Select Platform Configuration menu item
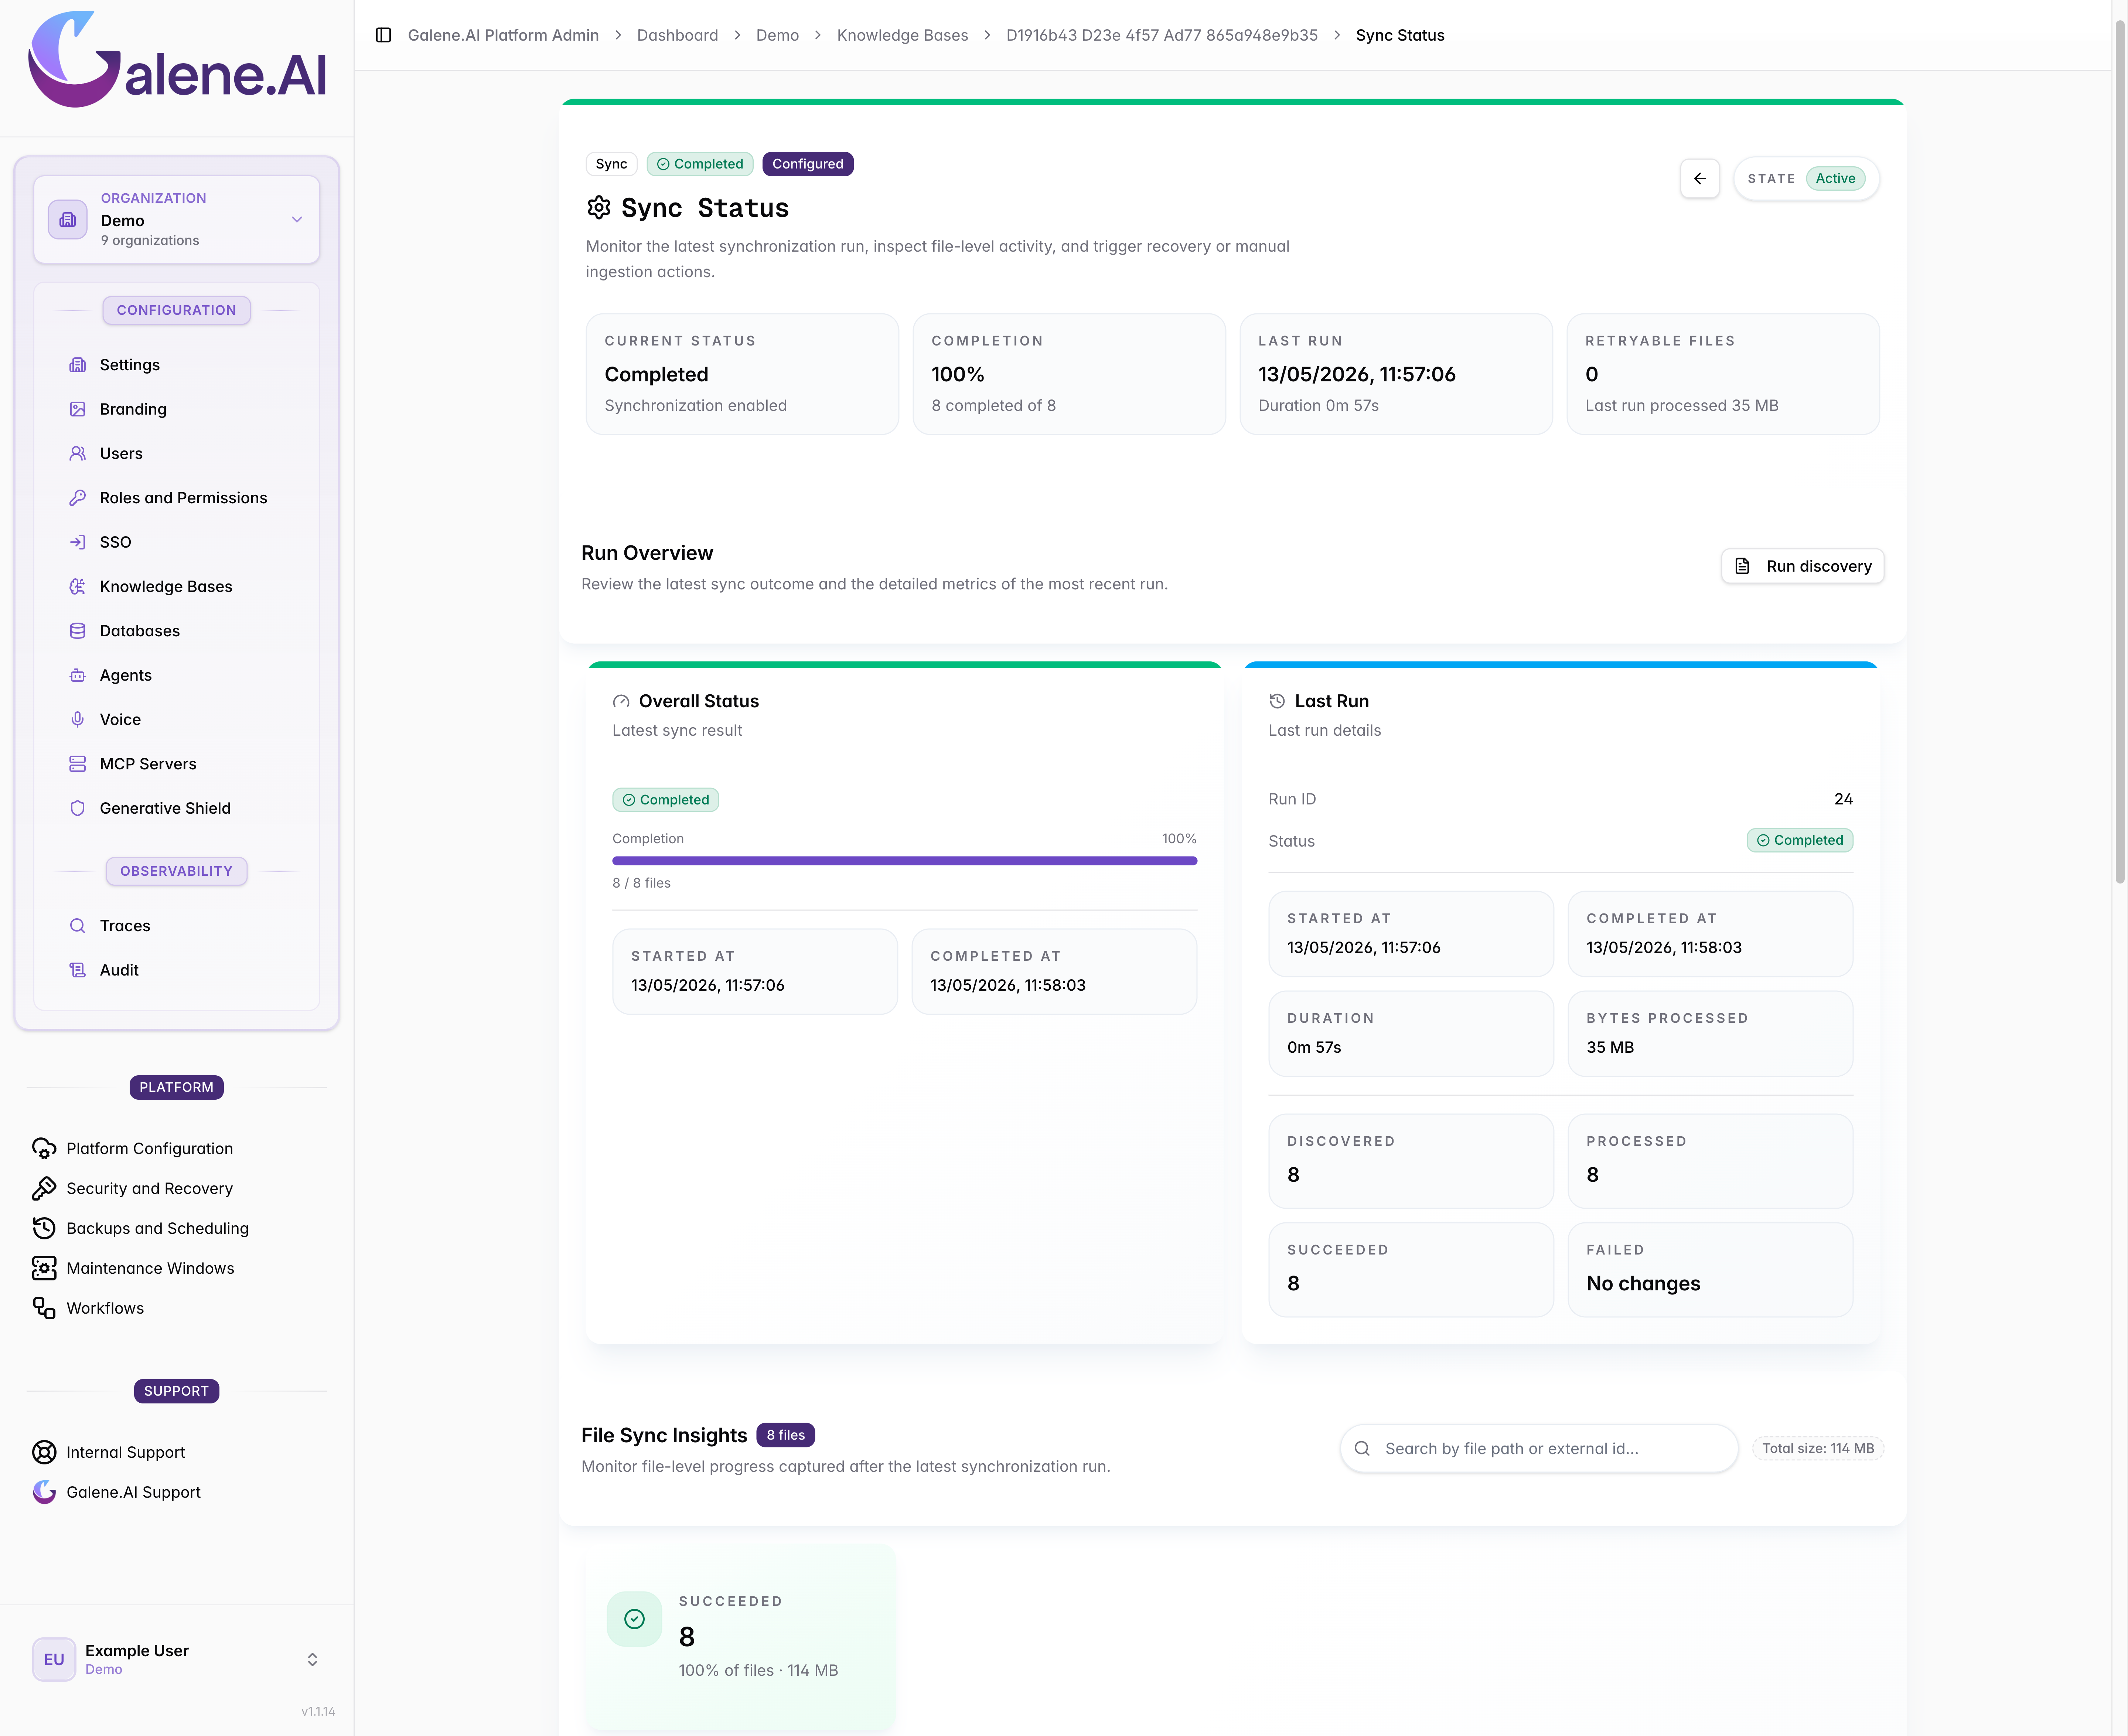2128x1736 pixels. click(149, 1148)
